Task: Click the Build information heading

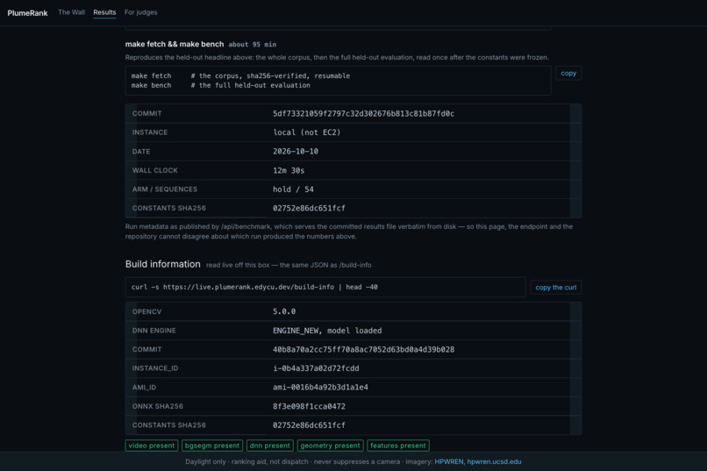Action: [x=163, y=264]
